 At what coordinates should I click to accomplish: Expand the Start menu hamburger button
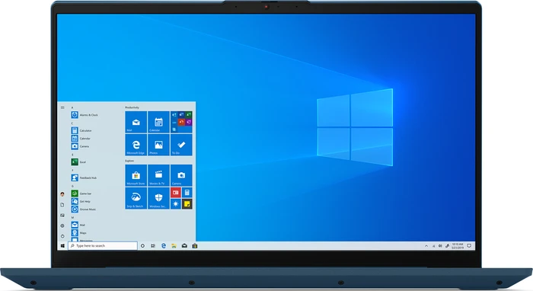click(x=62, y=107)
